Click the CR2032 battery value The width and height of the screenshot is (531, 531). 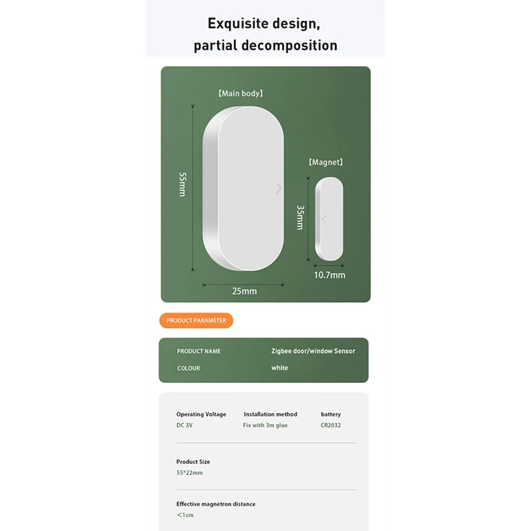click(331, 425)
